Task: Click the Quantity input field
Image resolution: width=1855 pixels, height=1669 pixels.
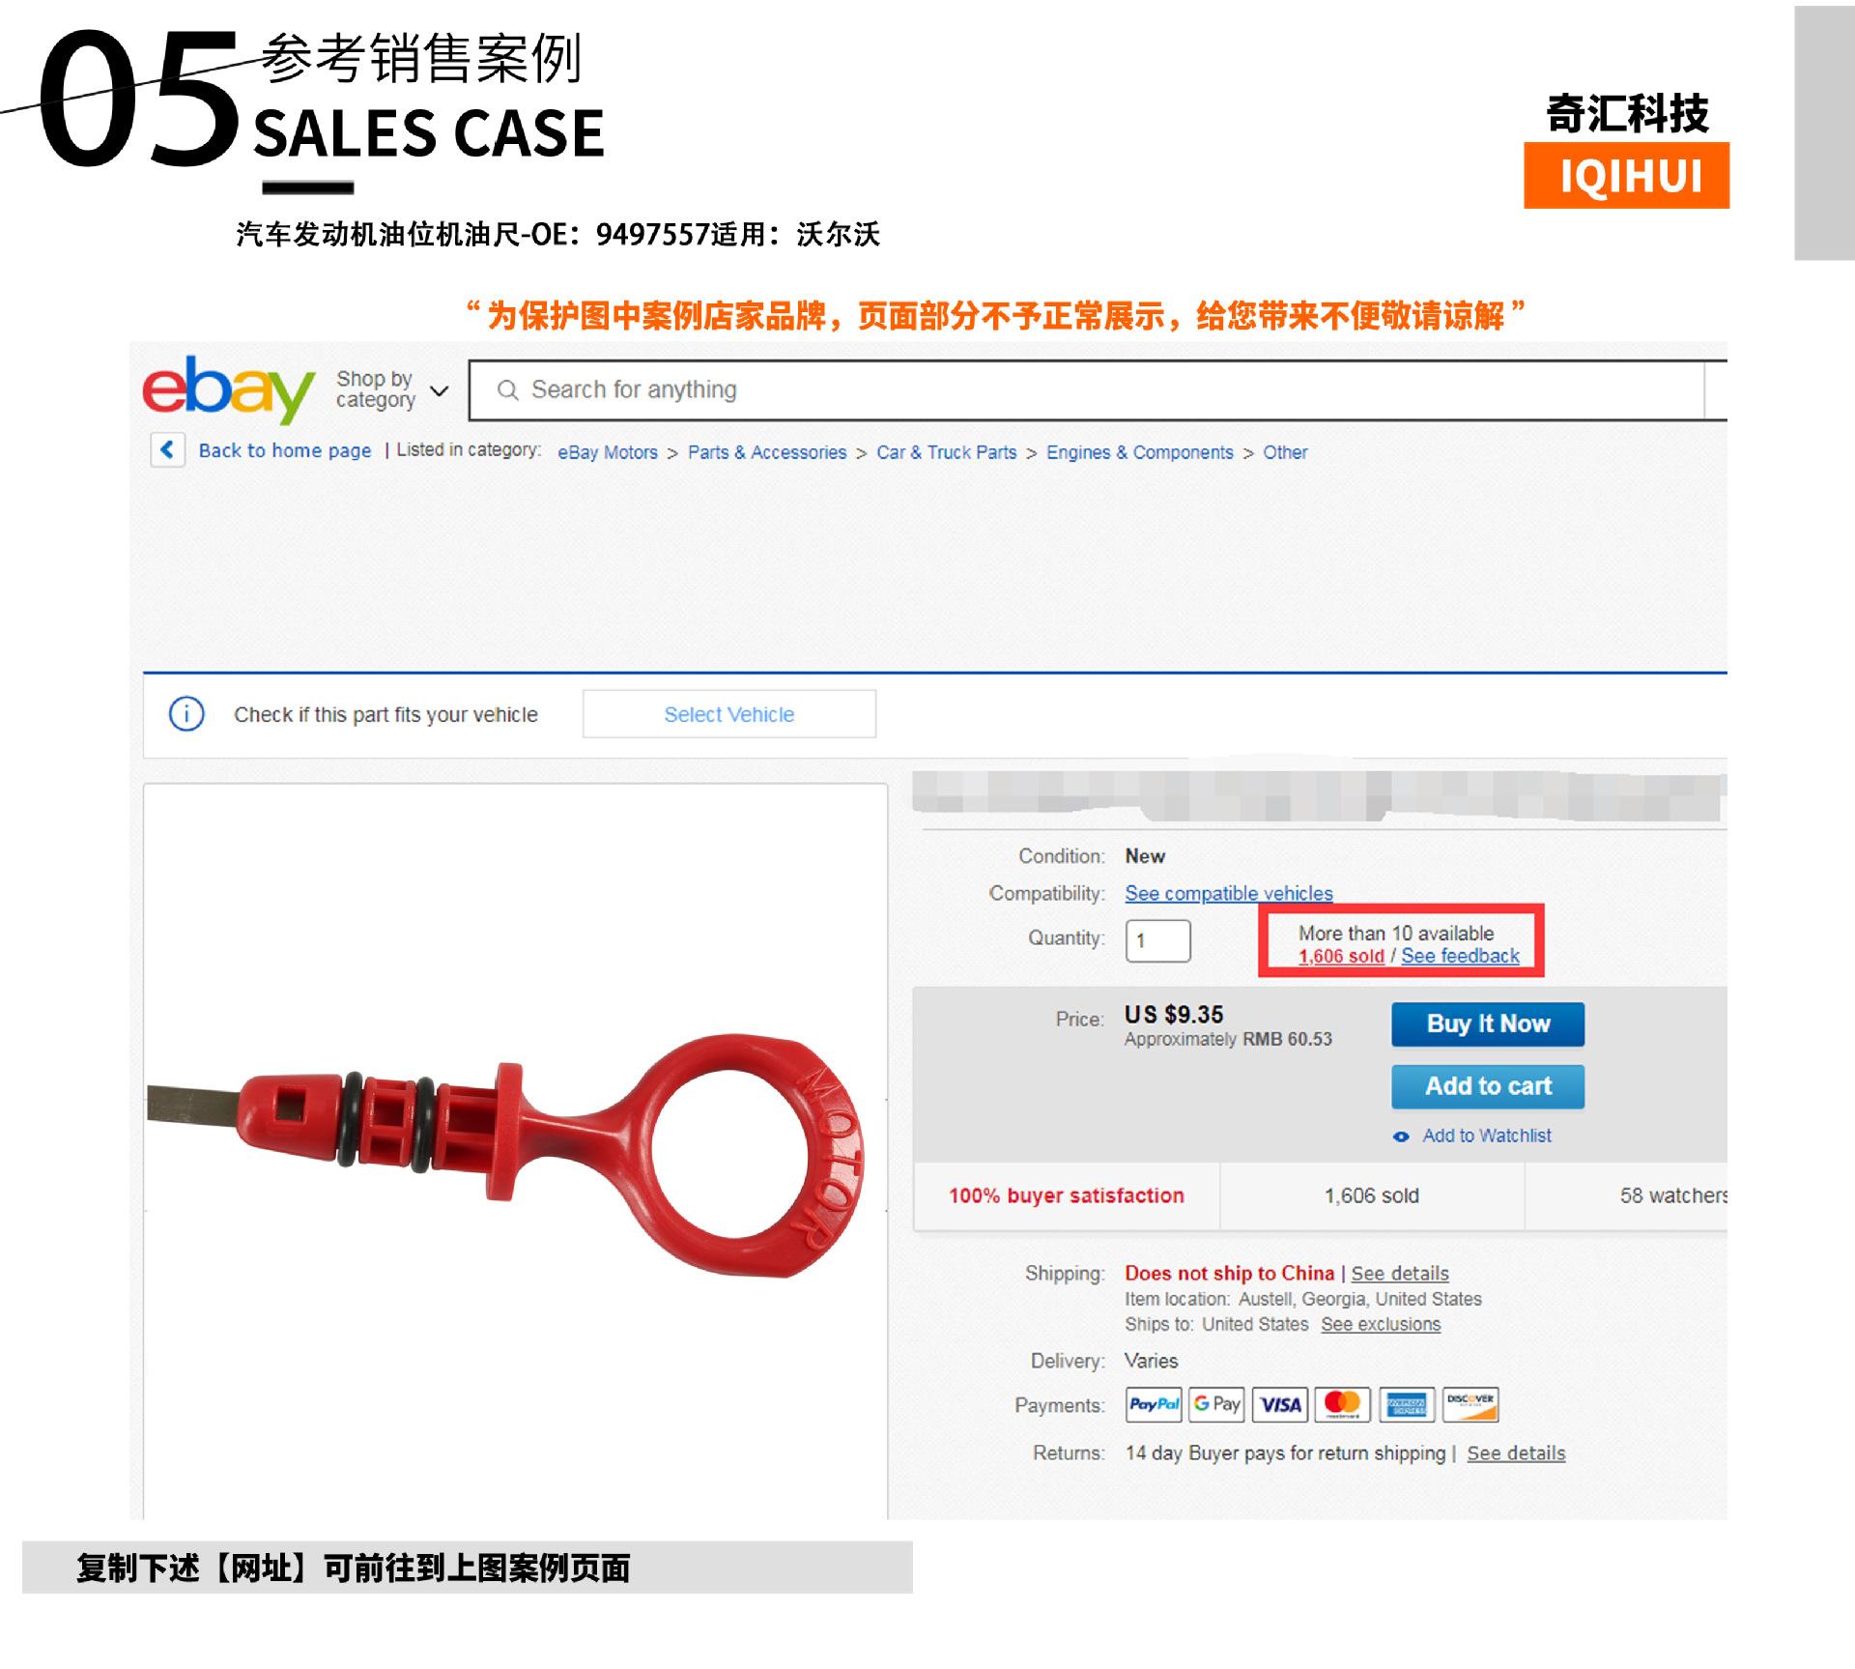Action: tap(1158, 940)
